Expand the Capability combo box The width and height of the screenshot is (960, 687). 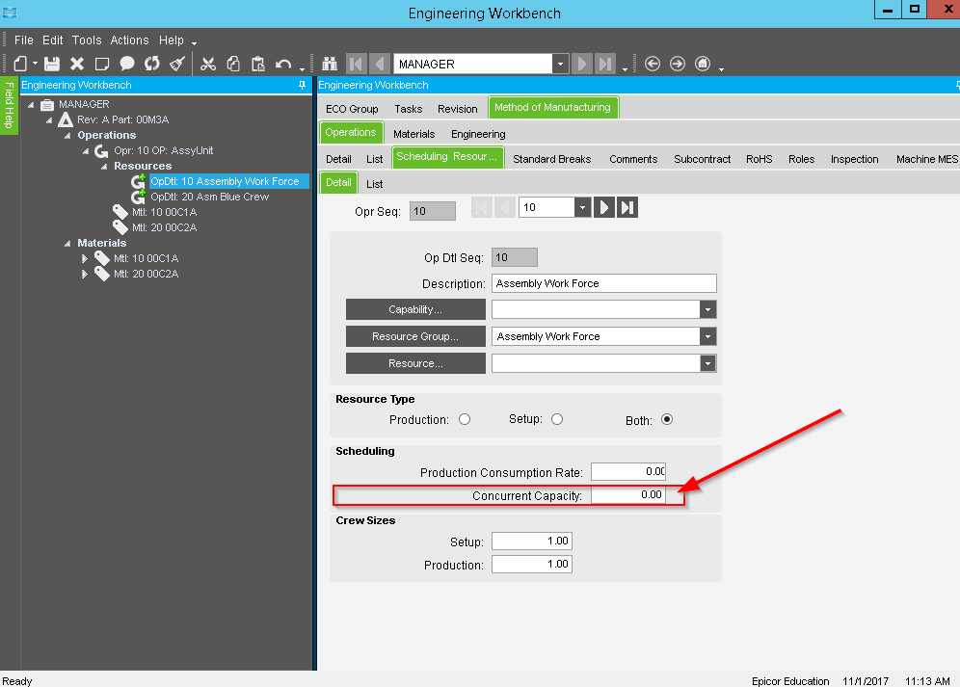click(x=708, y=309)
